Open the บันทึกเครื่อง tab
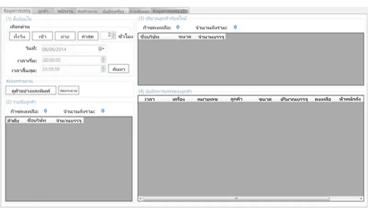 [x=113, y=11]
